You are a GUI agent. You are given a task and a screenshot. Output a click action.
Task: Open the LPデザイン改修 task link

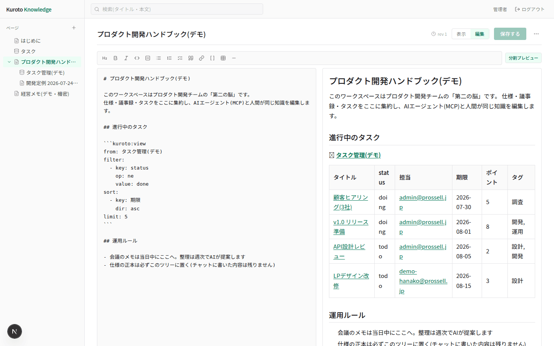[351, 281]
